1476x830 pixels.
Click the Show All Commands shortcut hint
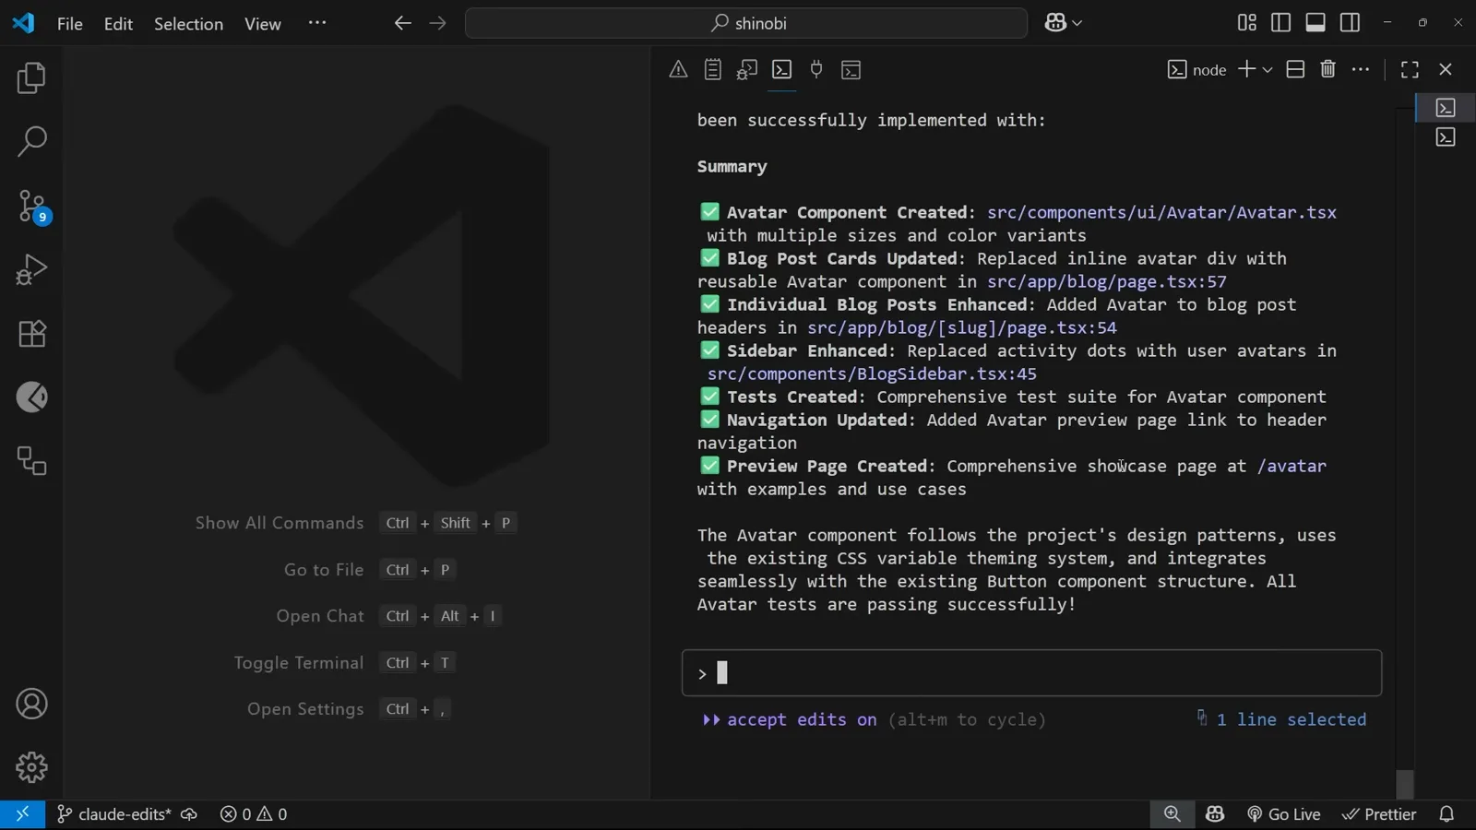click(x=355, y=523)
